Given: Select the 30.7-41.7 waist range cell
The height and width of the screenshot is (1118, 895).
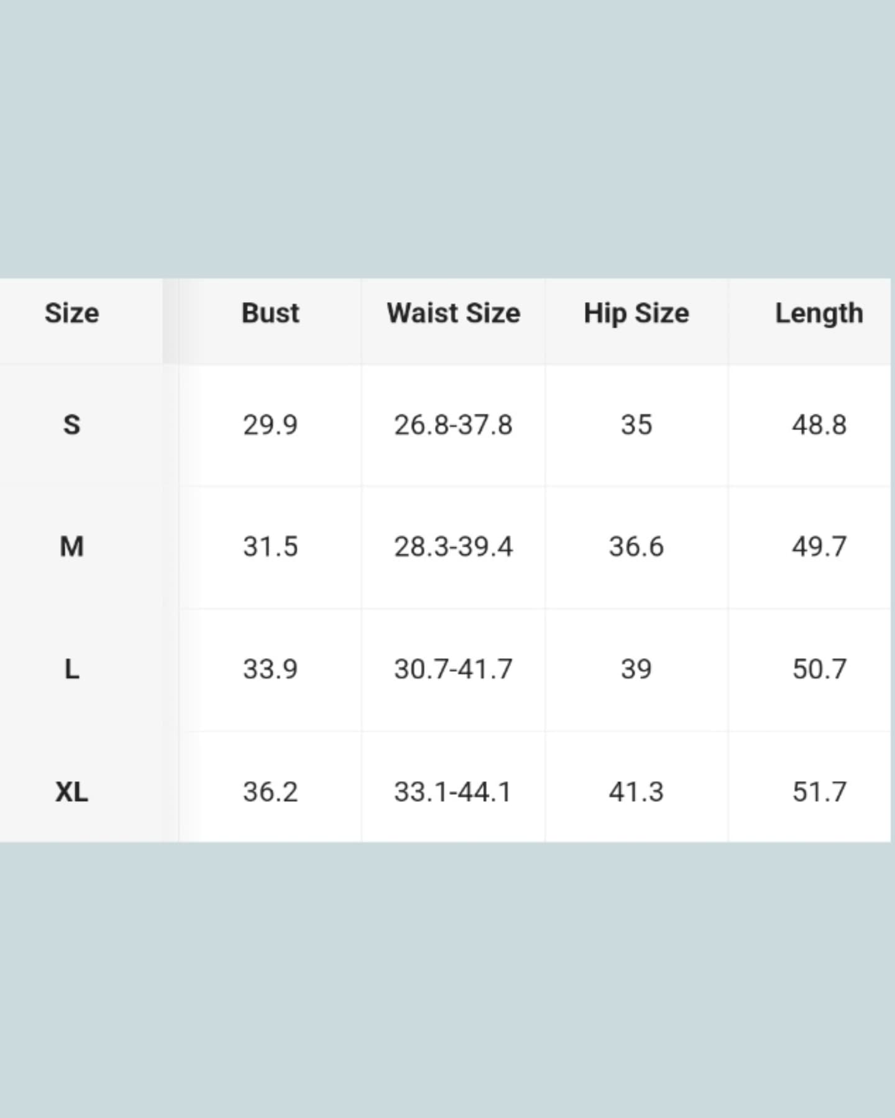Looking at the screenshot, I should [x=453, y=669].
